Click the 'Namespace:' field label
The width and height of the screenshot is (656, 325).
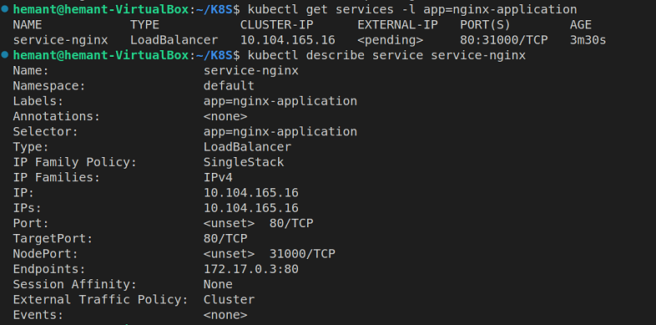point(49,86)
